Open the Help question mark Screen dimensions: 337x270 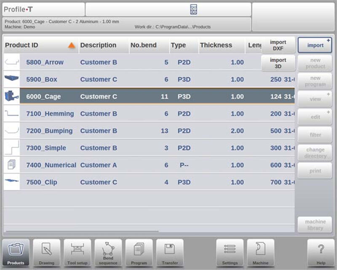click(321, 253)
